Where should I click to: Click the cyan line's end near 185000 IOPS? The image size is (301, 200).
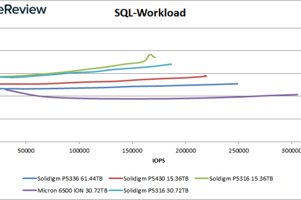click(171, 64)
